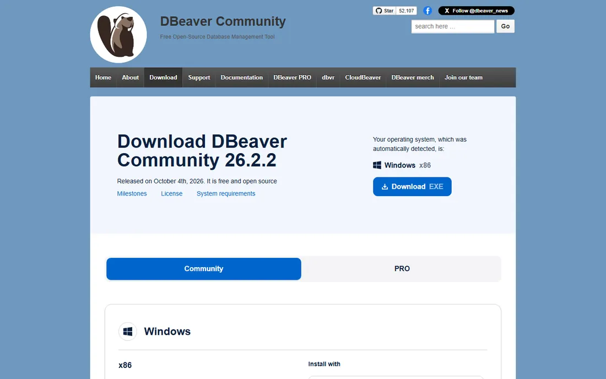Open the Home menu item
Image resolution: width=606 pixels, height=379 pixels.
103,77
